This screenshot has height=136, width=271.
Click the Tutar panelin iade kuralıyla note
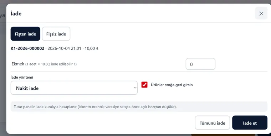click(x=139, y=107)
